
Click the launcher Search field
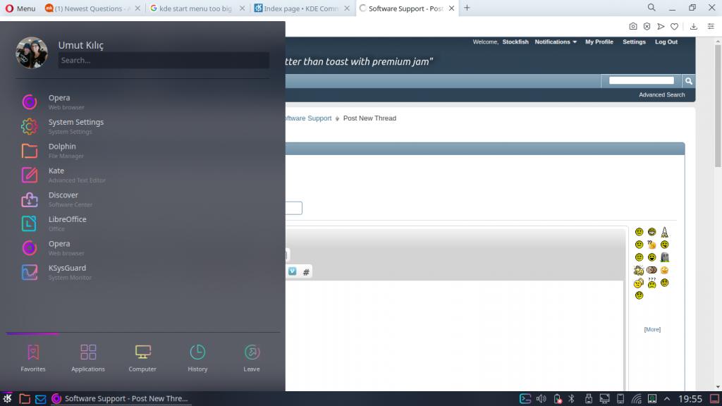coord(164,61)
